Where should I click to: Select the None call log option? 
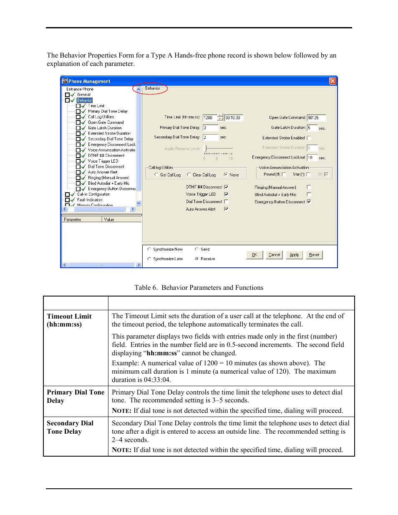click(x=226, y=175)
